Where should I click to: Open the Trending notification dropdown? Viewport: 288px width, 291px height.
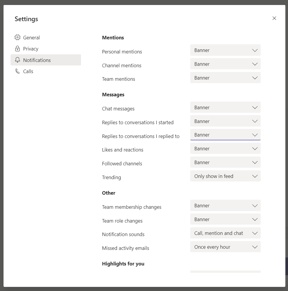(x=225, y=176)
